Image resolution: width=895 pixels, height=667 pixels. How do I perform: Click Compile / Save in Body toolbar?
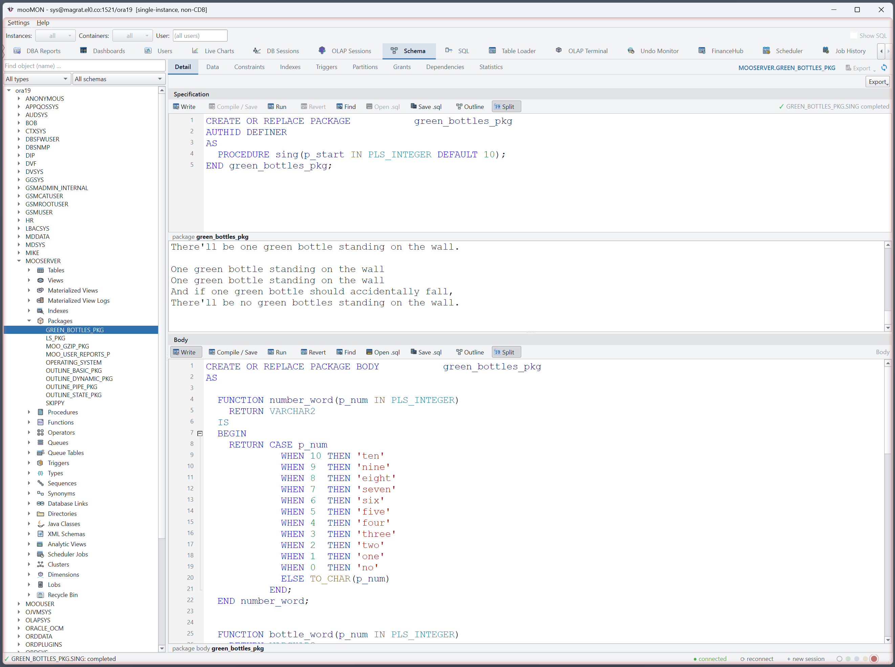pos(233,352)
